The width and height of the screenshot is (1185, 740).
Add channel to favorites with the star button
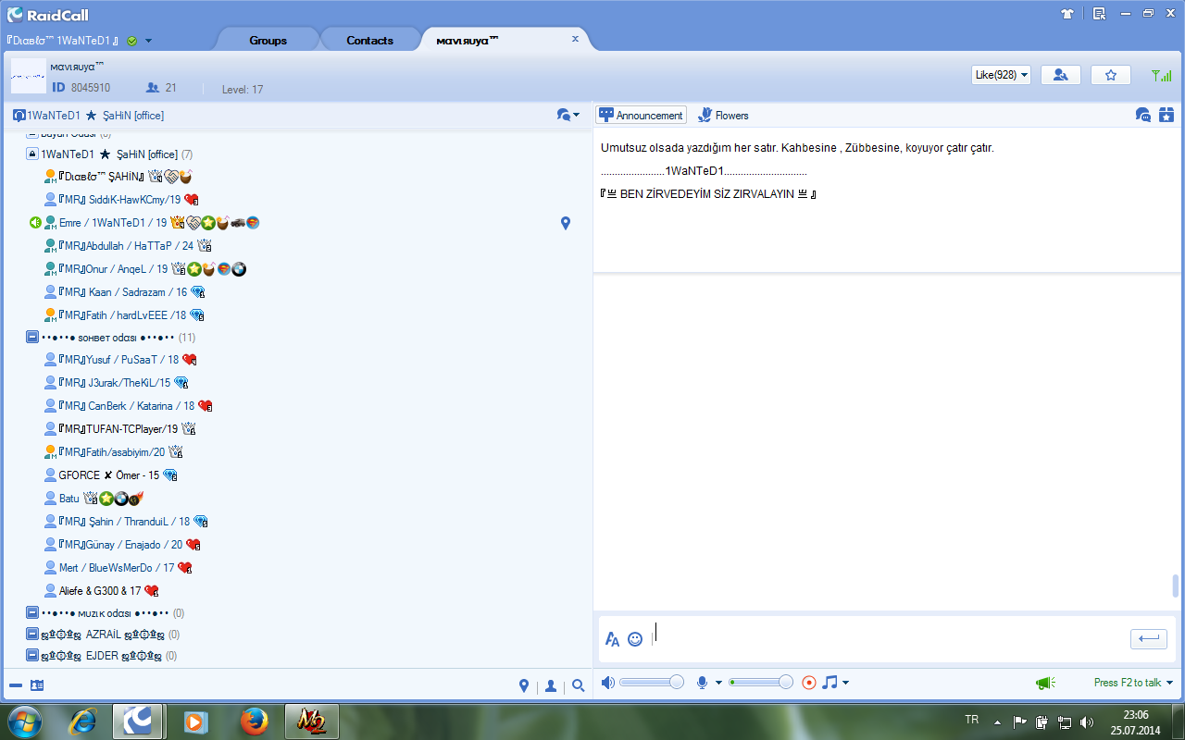[x=1111, y=75]
